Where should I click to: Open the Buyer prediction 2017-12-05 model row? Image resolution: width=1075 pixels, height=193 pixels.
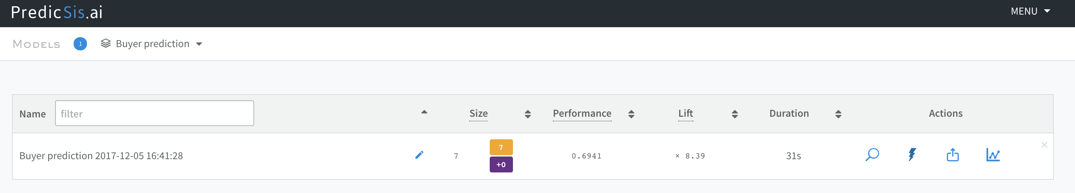coord(101,156)
